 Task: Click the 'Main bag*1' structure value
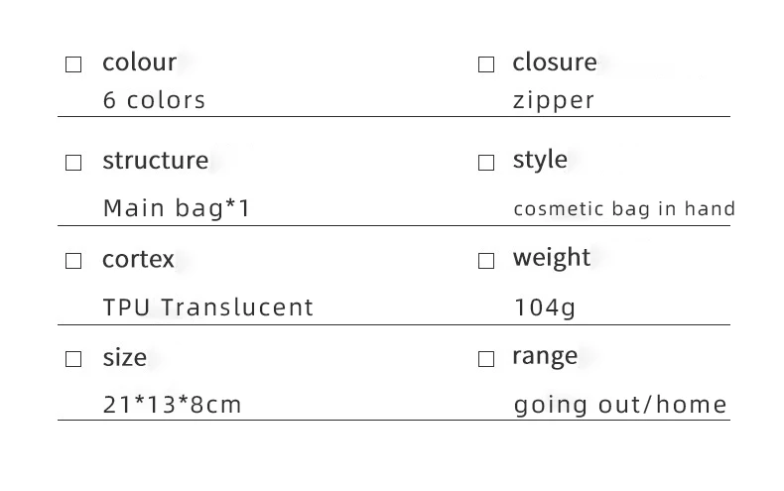[176, 208]
